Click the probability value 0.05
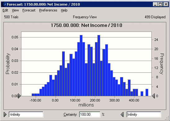Image resolution: width=170 pixels, height=121 pixels. tap(15, 37)
